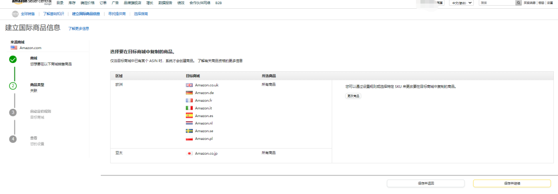Screen dimensions: 558x194
Task: Click the 更改商品 button
Action: coord(353,96)
